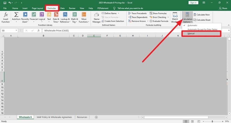Viewport: 231px width, 123px height.
Task: Click Trace Dependents
Action: tap(138, 17)
